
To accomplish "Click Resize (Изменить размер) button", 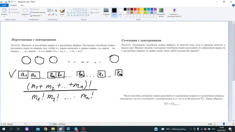I will pyautogui.click(x=37, y=12).
